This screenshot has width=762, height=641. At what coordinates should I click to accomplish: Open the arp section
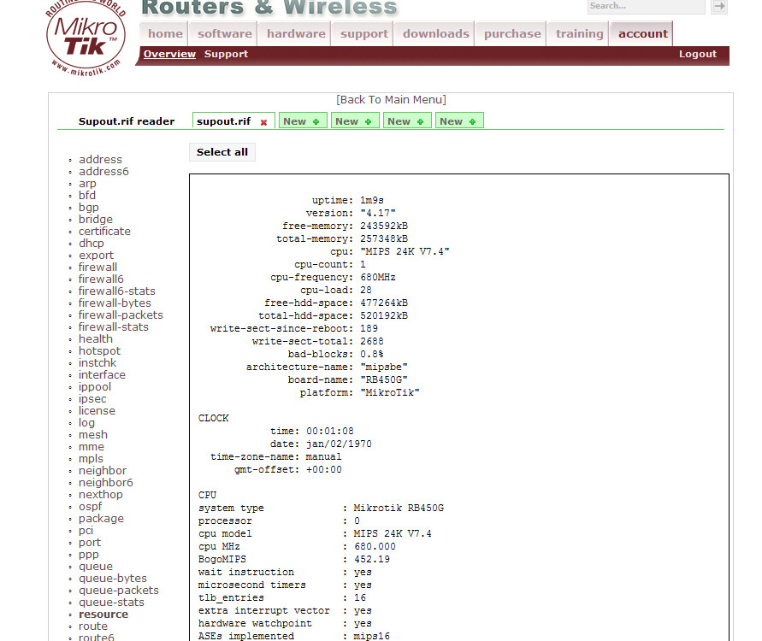(87, 184)
